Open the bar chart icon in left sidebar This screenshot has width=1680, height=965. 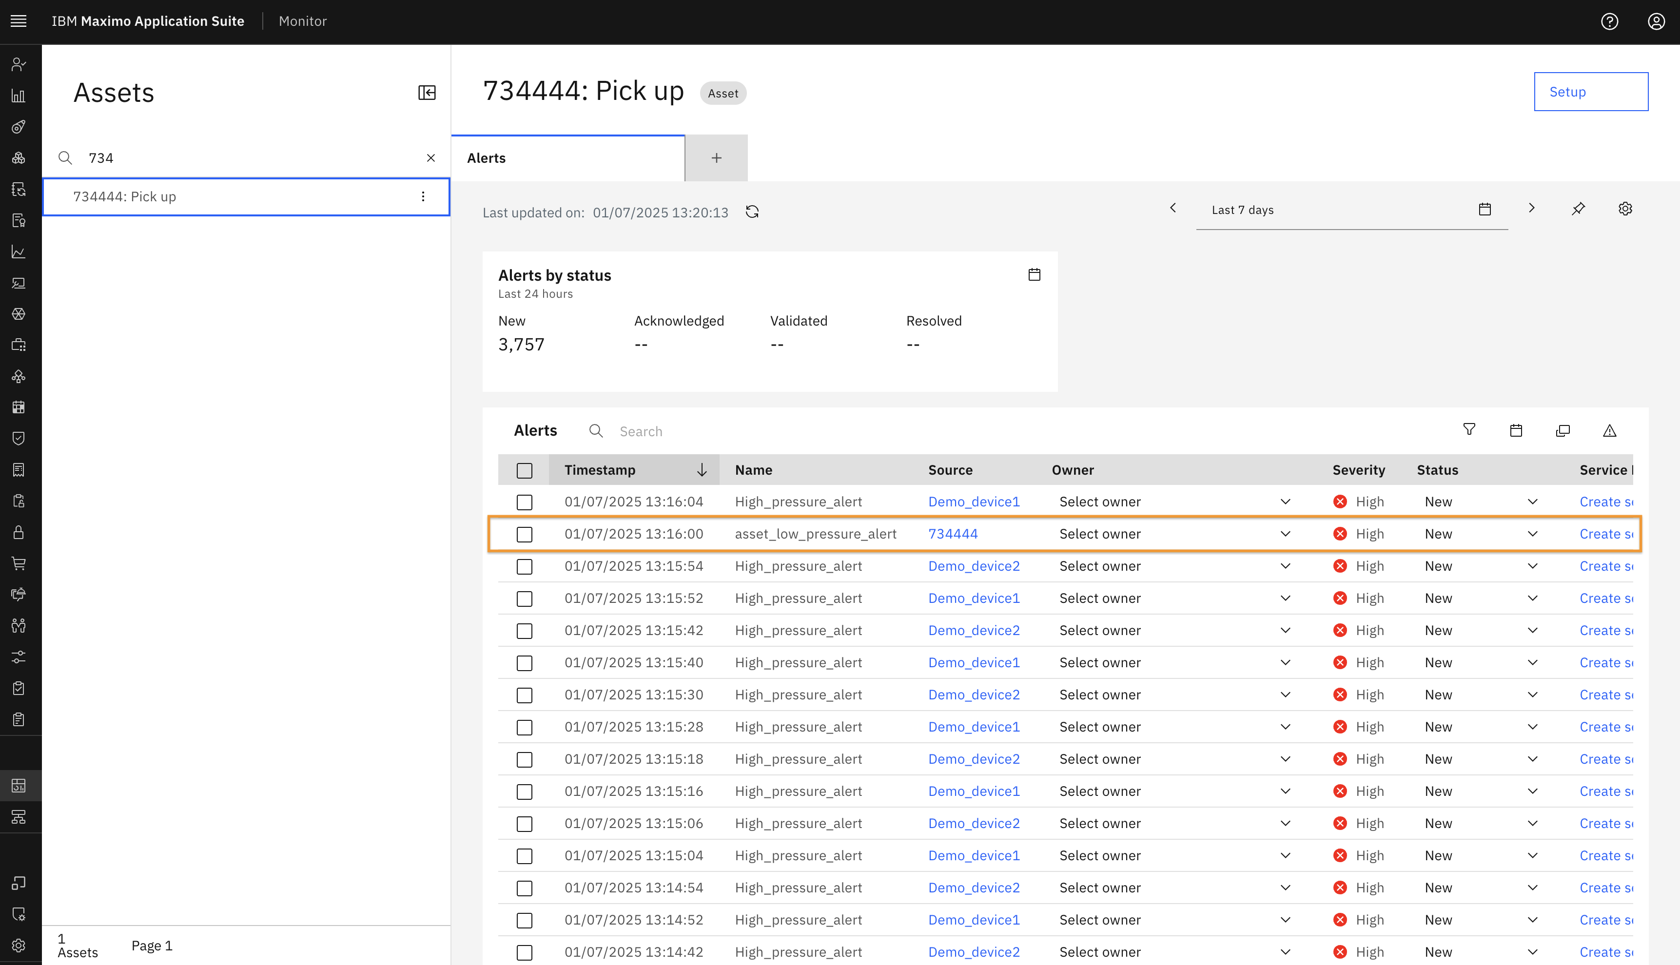(x=19, y=96)
